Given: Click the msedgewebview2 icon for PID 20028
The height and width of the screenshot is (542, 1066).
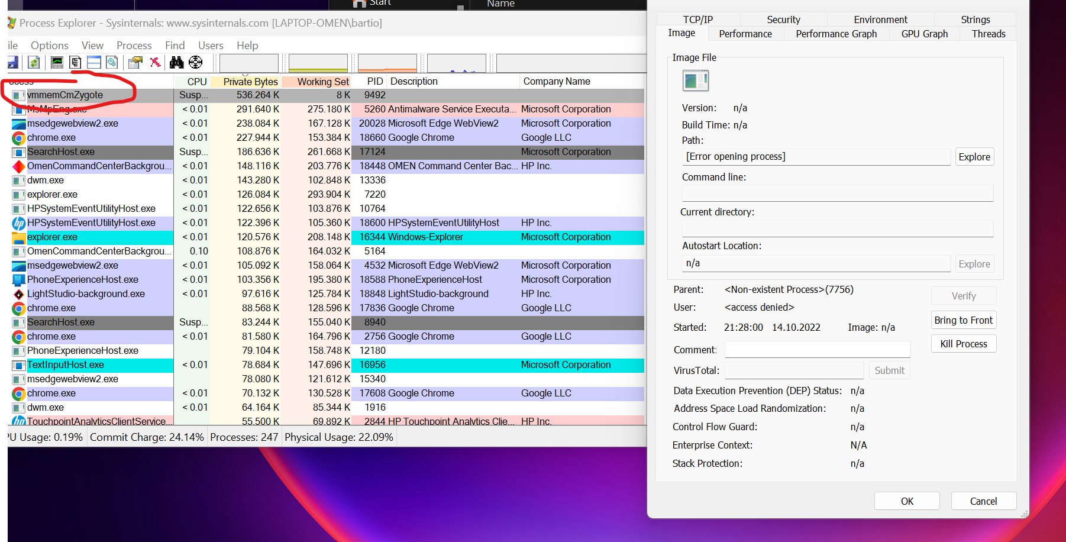Looking at the screenshot, I should 19,124.
